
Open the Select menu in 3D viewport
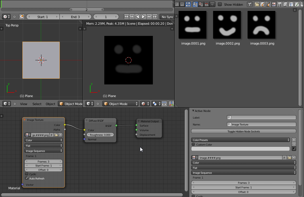pyautogui.click(x=37, y=104)
